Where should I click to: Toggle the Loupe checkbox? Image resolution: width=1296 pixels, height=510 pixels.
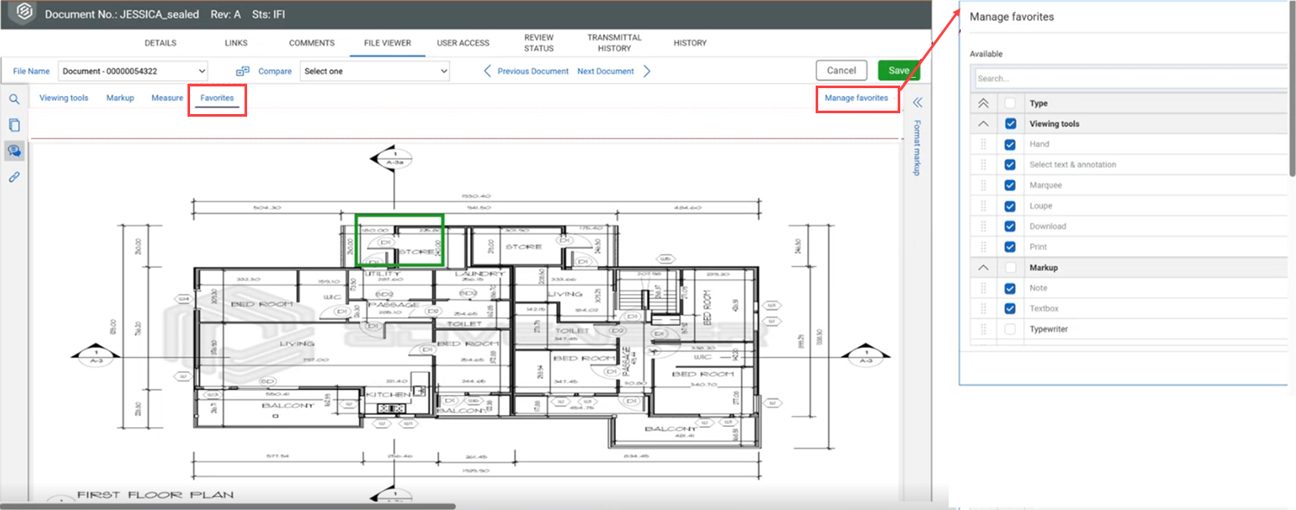[1010, 206]
